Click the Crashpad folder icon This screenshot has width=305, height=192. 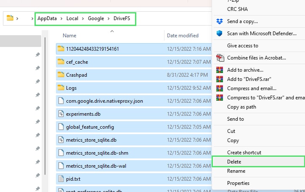[x=61, y=75]
